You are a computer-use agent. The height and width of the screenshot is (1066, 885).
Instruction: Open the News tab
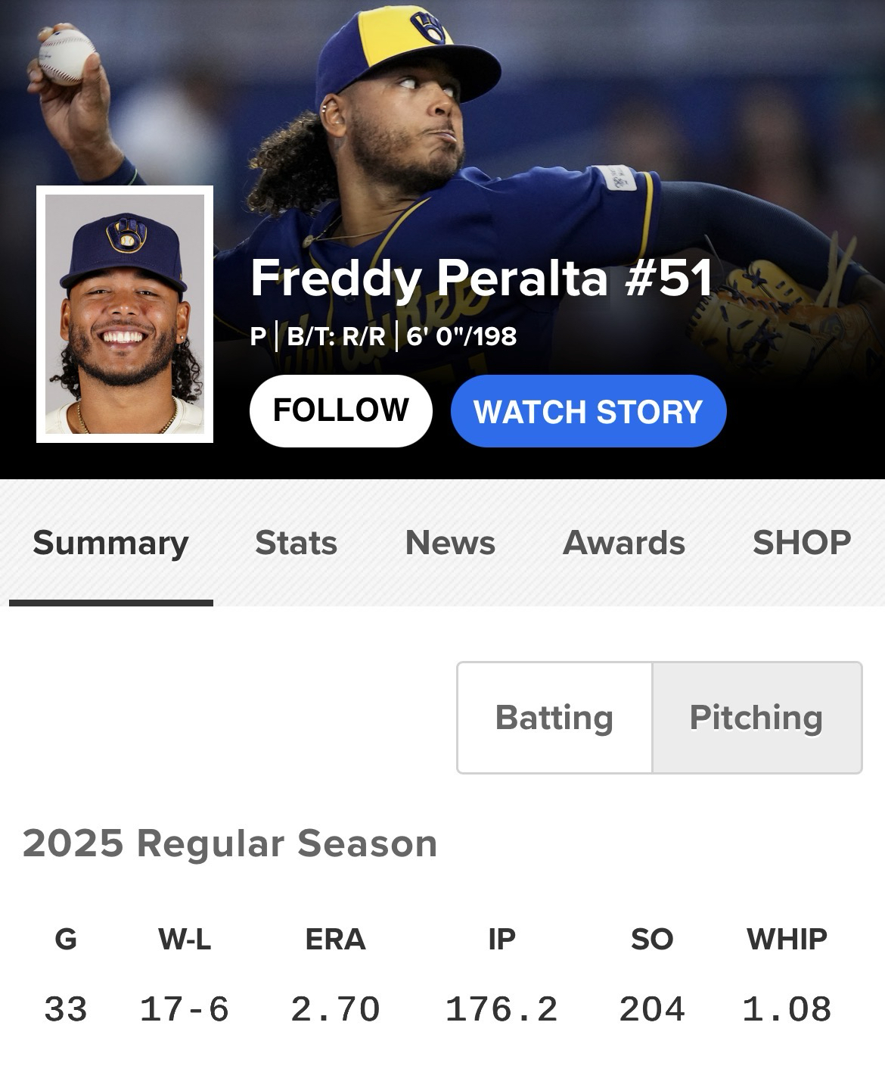[x=450, y=543]
